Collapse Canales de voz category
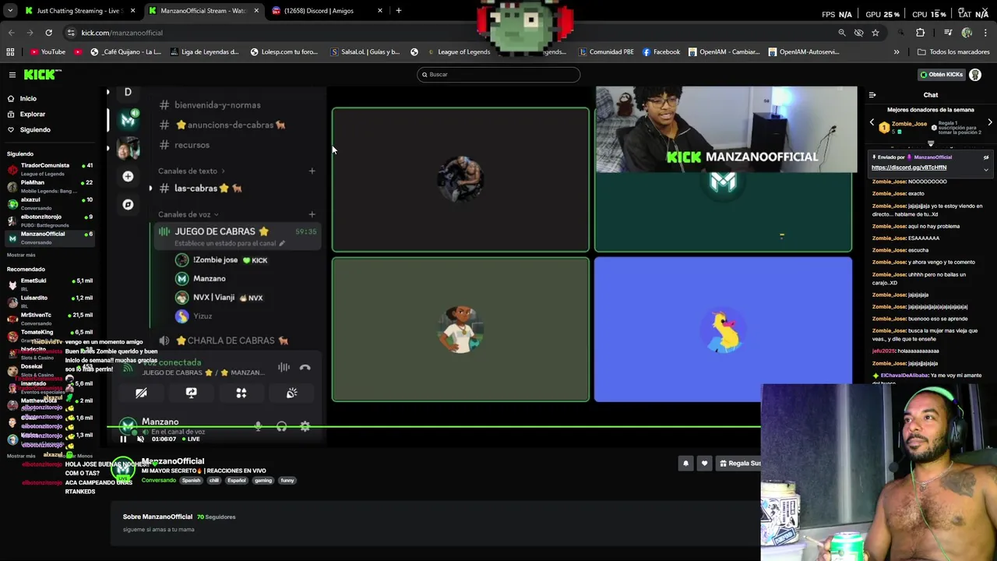This screenshot has width=997, height=561. pyautogui.click(x=188, y=214)
